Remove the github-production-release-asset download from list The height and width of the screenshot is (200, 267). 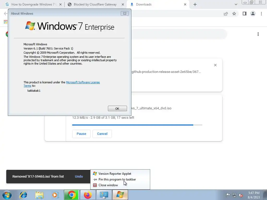[x=215, y=65]
